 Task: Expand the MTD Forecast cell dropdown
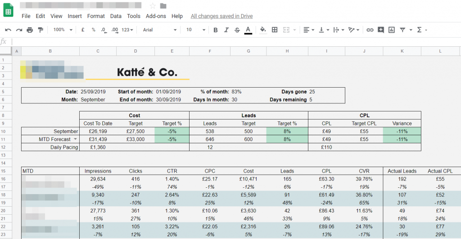pos(76,139)
